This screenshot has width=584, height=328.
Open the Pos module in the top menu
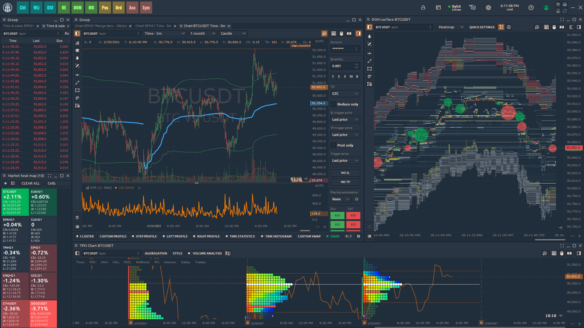click(105, 7)
